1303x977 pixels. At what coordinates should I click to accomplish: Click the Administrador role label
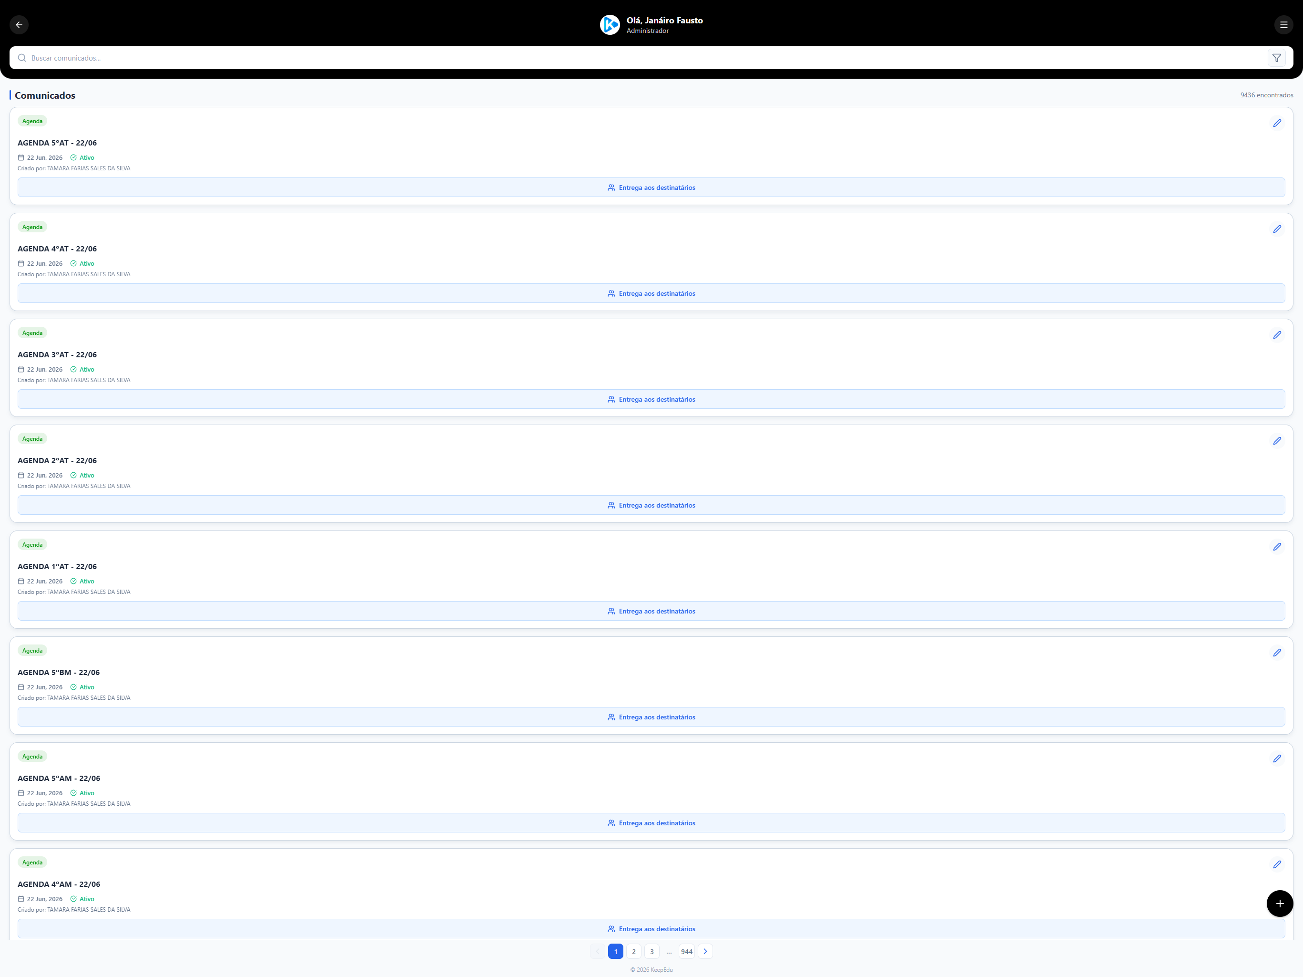coord(647,31)
